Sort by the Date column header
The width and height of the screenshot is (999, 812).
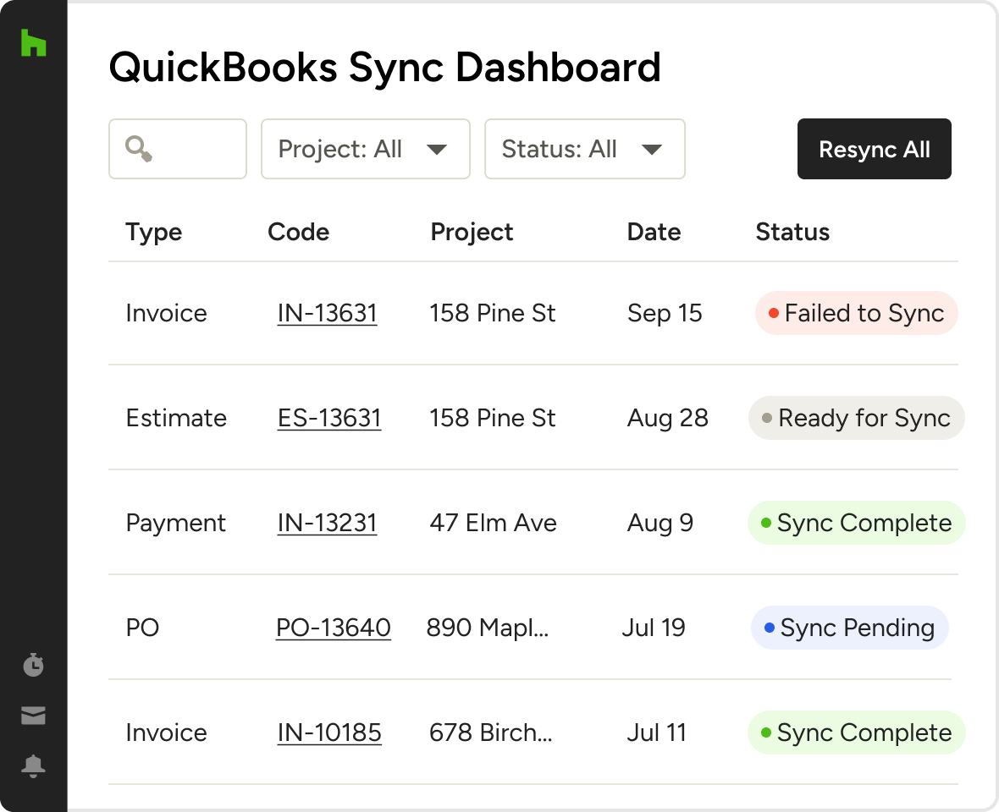tap(654, 233)
